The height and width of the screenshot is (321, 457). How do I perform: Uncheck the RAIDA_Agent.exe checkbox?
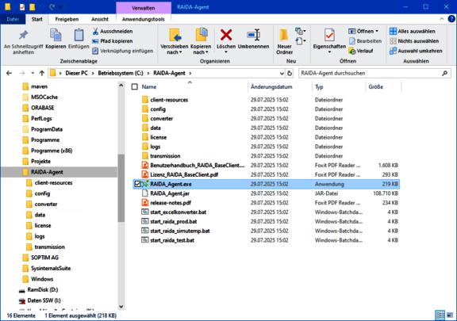pyautogui.click(x=137, y=184)
